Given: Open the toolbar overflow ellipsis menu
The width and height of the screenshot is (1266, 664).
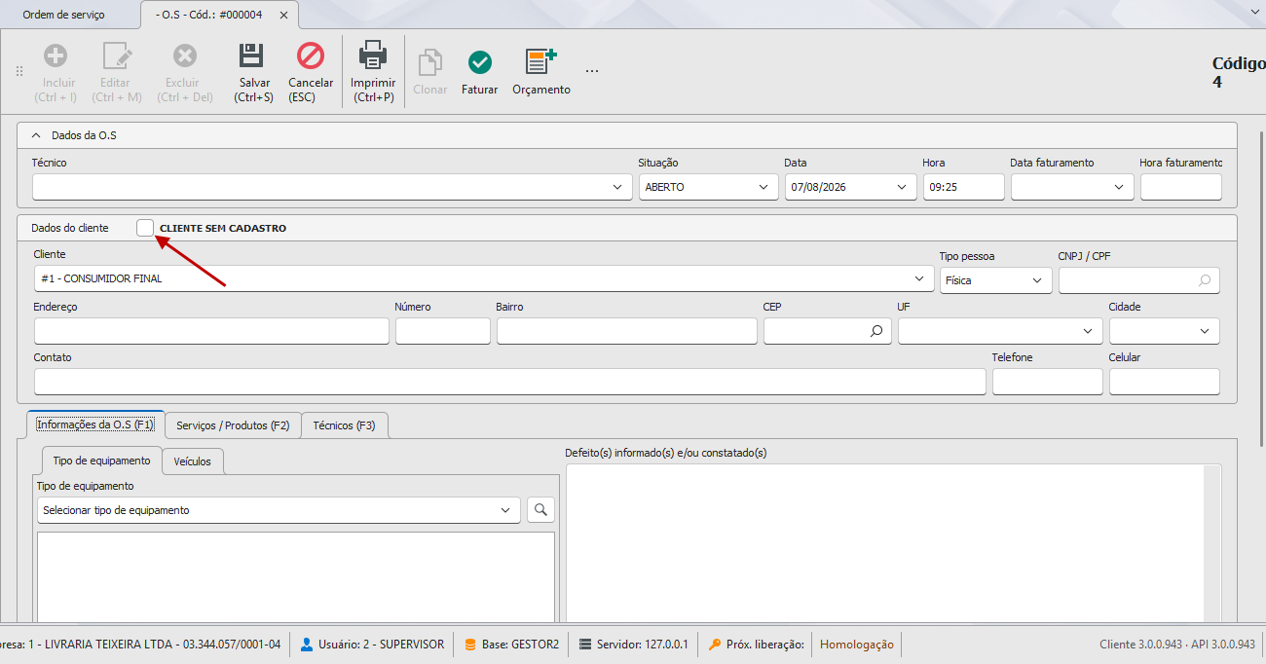Looking at the screenshot, I should coord(592,71).
